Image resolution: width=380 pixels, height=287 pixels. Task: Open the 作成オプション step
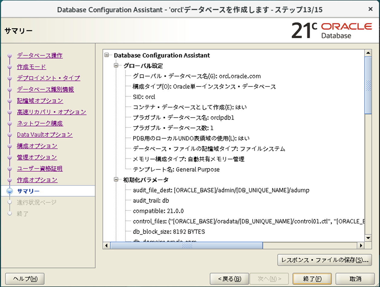(x=37, y=180)
